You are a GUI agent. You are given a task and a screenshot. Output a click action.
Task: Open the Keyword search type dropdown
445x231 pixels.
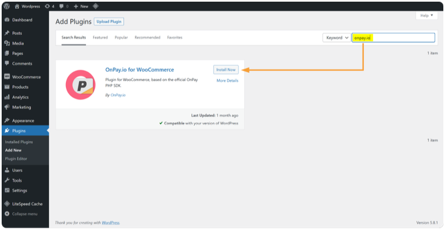(337, 38)
